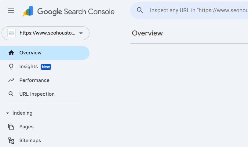Click the home icon beside Overview

tap(11, 53)
